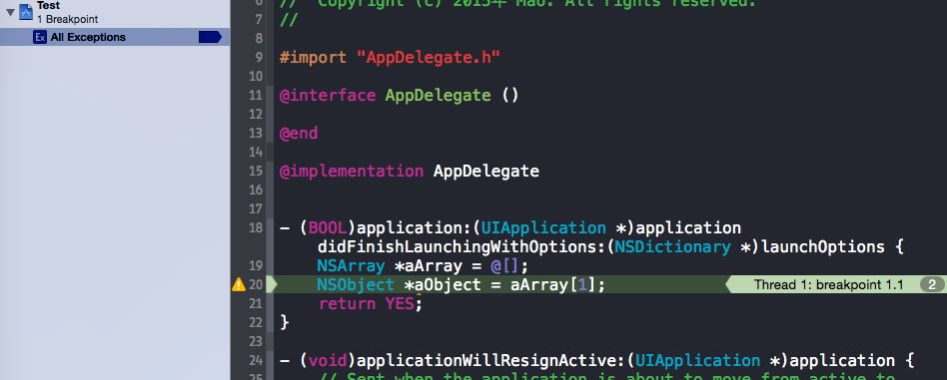Click the issue count badge showing 2
Image resolution: width=947 pixels, height=380 pixels.
pos(932,284)
